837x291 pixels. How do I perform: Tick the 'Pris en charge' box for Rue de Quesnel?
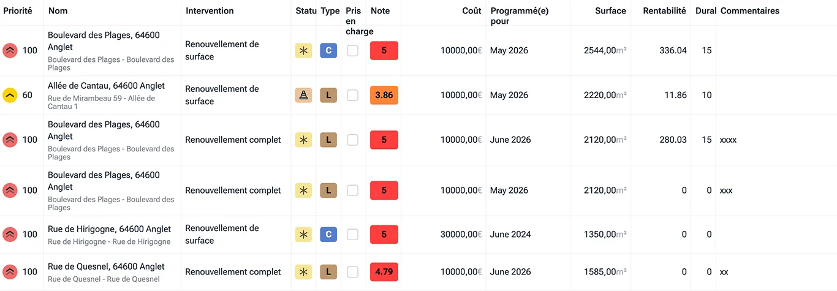pos(352,271)
